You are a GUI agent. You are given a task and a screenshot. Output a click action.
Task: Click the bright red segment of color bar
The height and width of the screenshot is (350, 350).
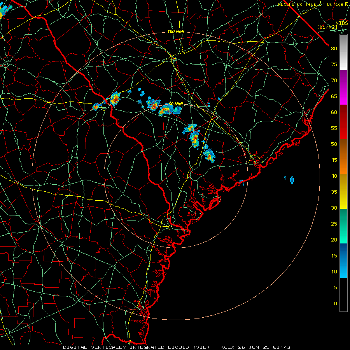point(343,122)
